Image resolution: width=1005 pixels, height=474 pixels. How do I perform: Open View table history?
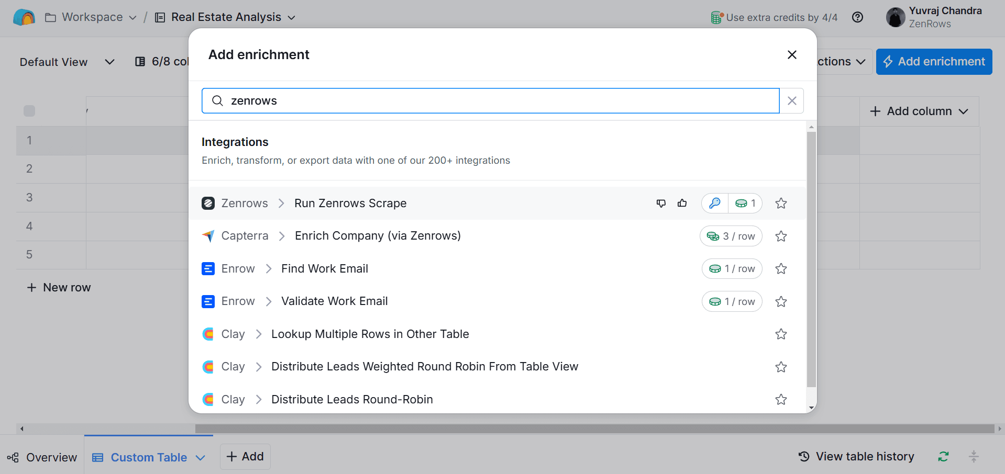pyautogui.click(x=856, y=457)
